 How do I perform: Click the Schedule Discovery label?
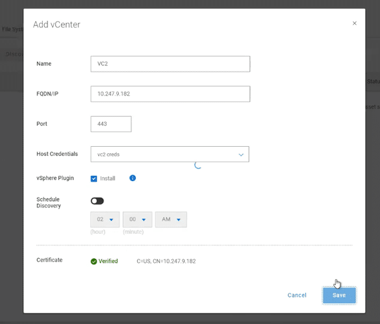[49, 203]
